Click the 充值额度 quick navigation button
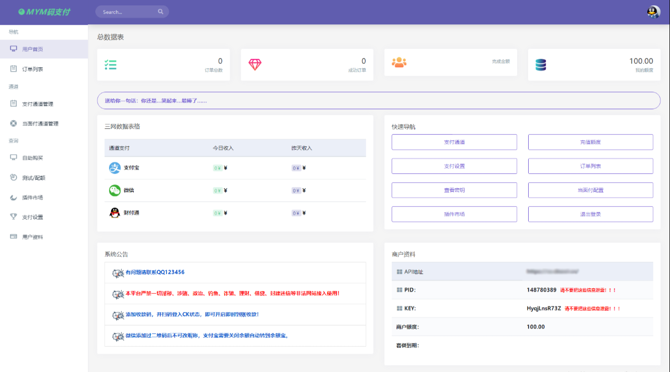 pos(591,142)
